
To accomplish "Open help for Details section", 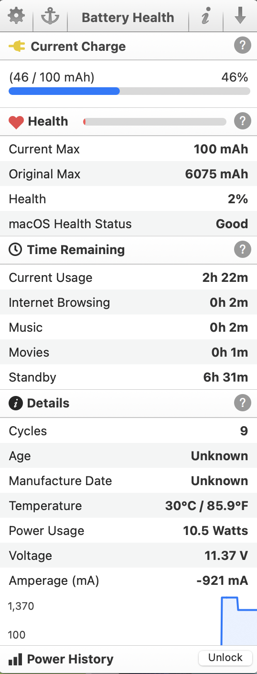I will pyautogui.click(x=243, y=403).
